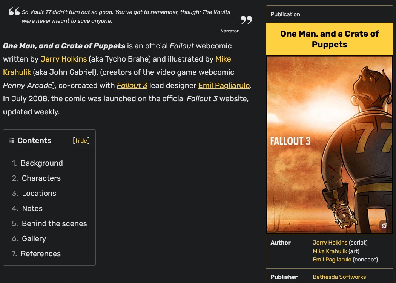396x283 pixels.
Task: Jump to Locations section
Action: (39, 193)
